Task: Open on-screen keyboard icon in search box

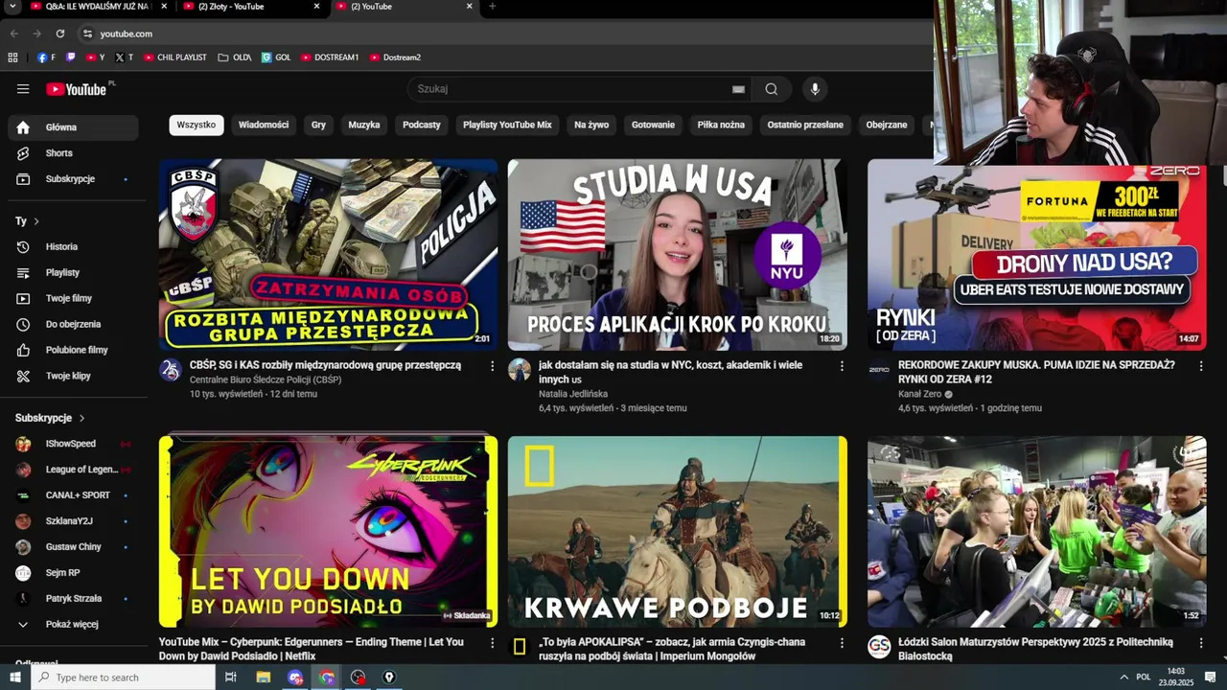Action: click(738, 89)
